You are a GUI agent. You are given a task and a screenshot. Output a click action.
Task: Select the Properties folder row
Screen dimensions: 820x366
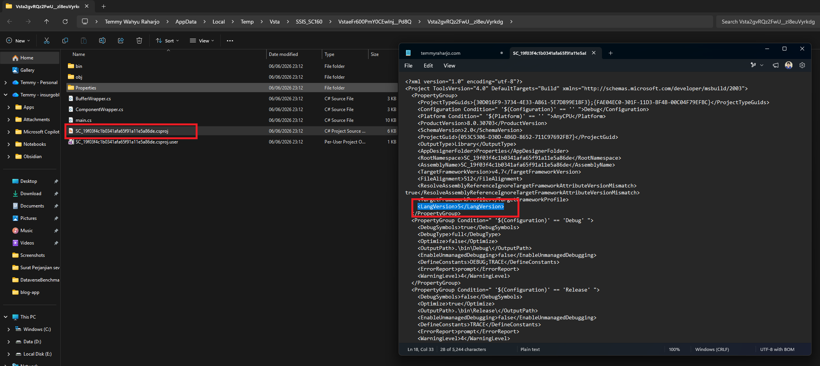pos(232,88)
